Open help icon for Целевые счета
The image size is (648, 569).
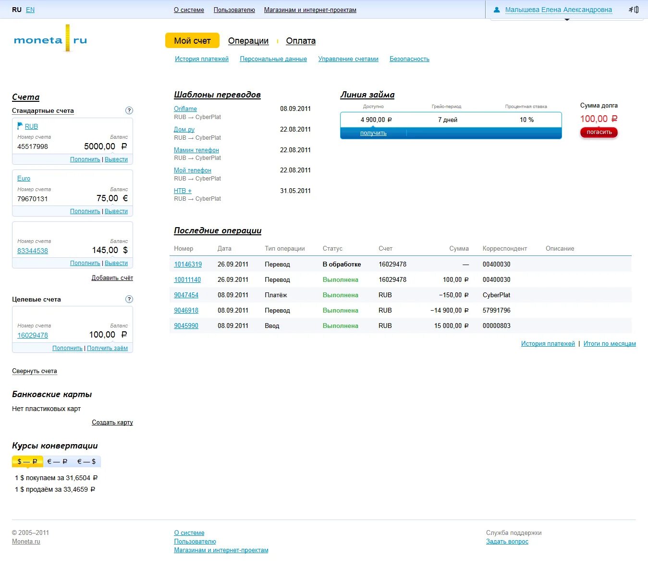point(129,299)
